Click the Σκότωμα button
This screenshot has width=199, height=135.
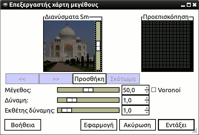point(123,79)
